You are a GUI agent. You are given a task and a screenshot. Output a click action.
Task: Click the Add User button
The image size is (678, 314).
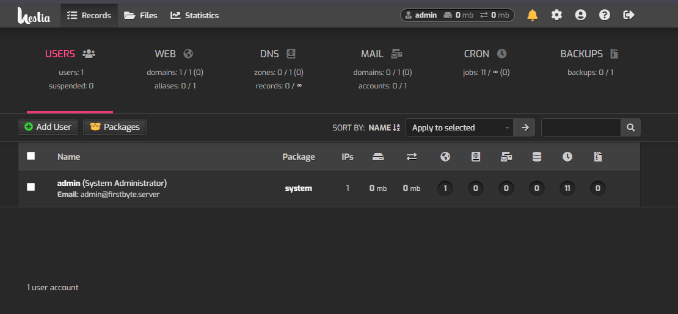point(48,127)
